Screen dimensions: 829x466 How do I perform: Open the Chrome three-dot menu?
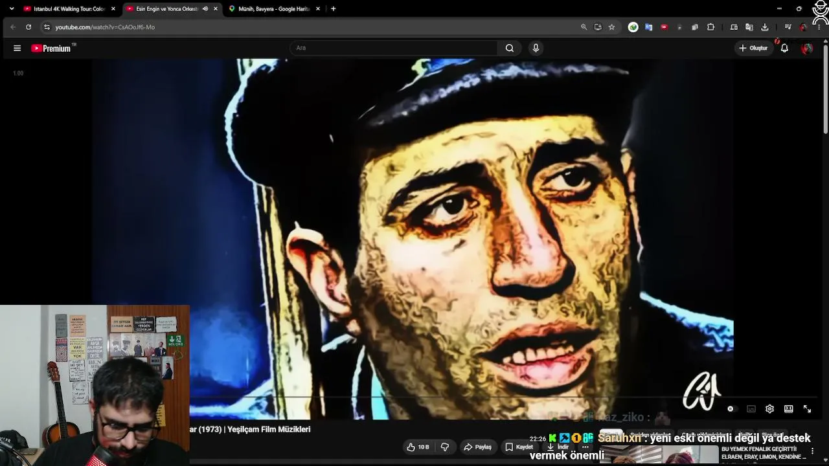click(819, 27)
